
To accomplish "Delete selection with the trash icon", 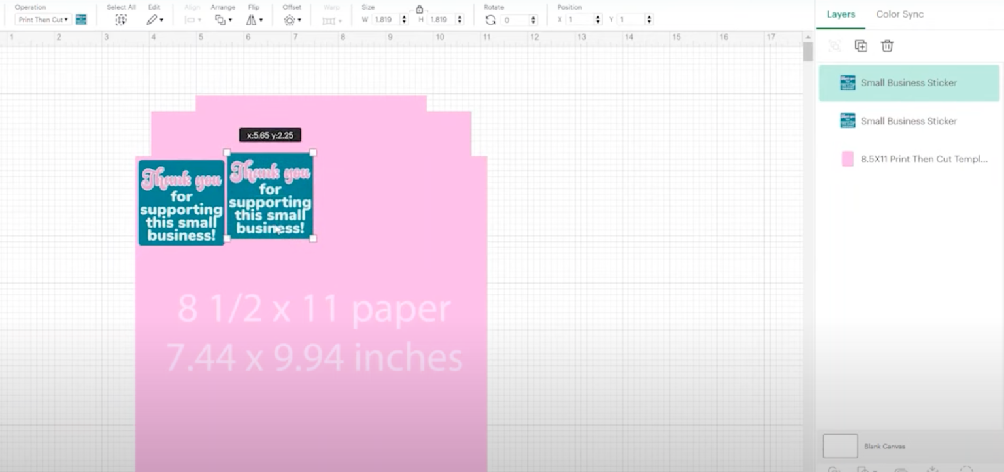I will pyautogui.click(x=886, y=46).
